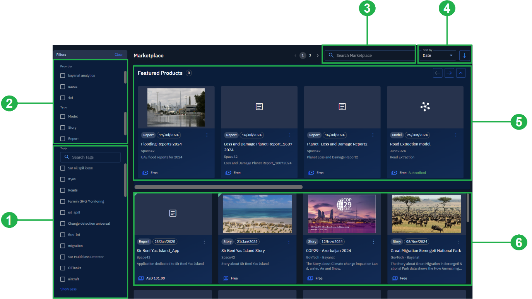Click the next page chevron in pagination

pos(318,56)
